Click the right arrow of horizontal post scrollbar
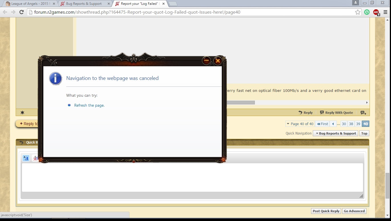This screenshot has width=391, height=221. (x=367, y=103)
